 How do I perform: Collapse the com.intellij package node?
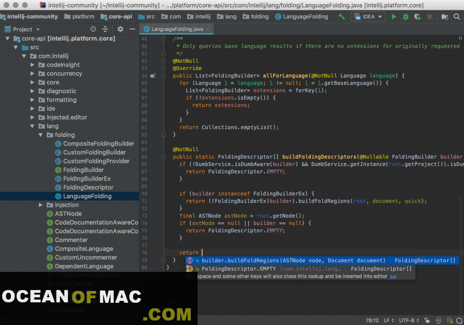click(x=24, y=56)
